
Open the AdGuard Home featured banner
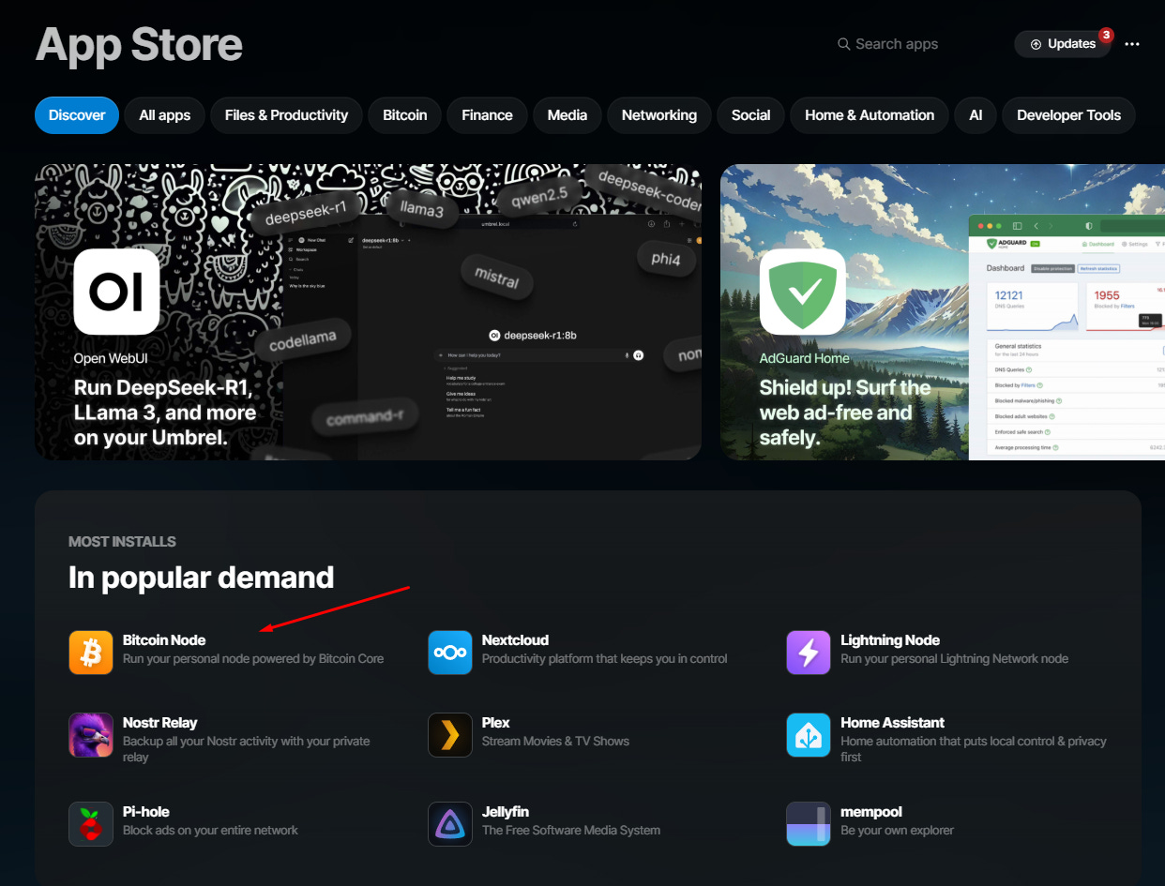(943, 312)
